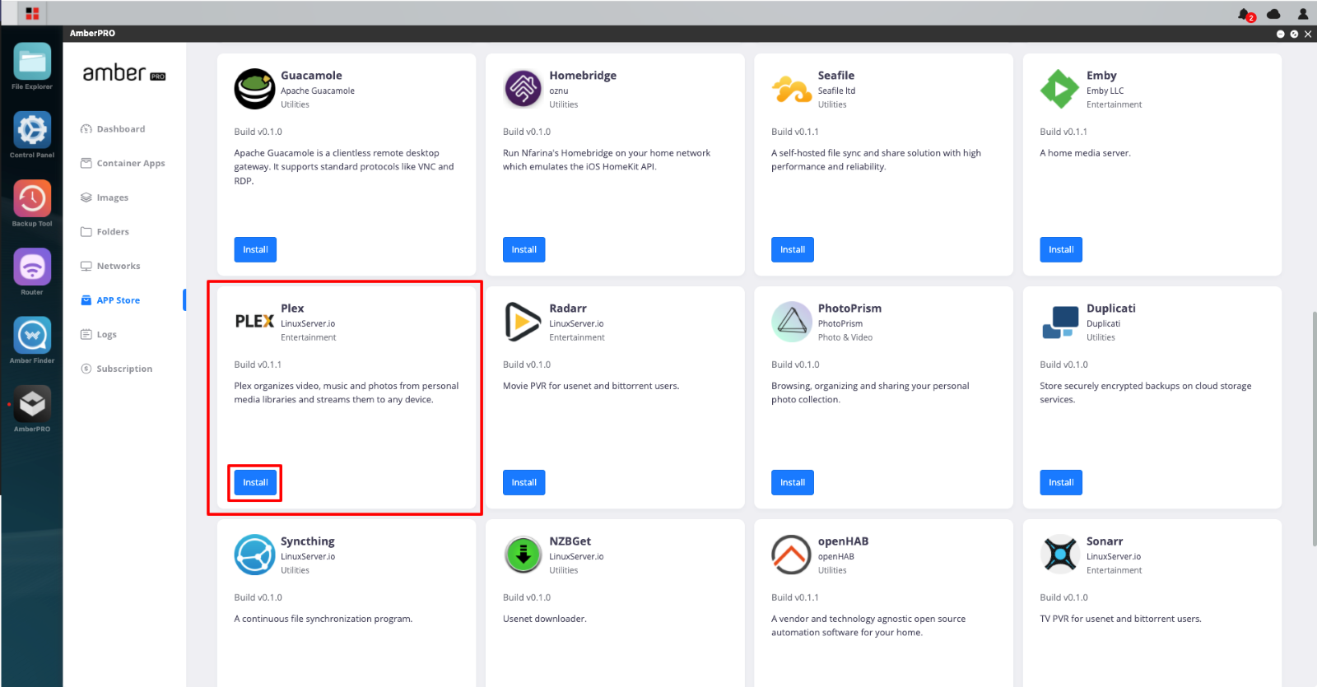The height and width of the screenshot is (687, 1317).
Task: Click the Plex logo
Action: [x=254, y=322]
